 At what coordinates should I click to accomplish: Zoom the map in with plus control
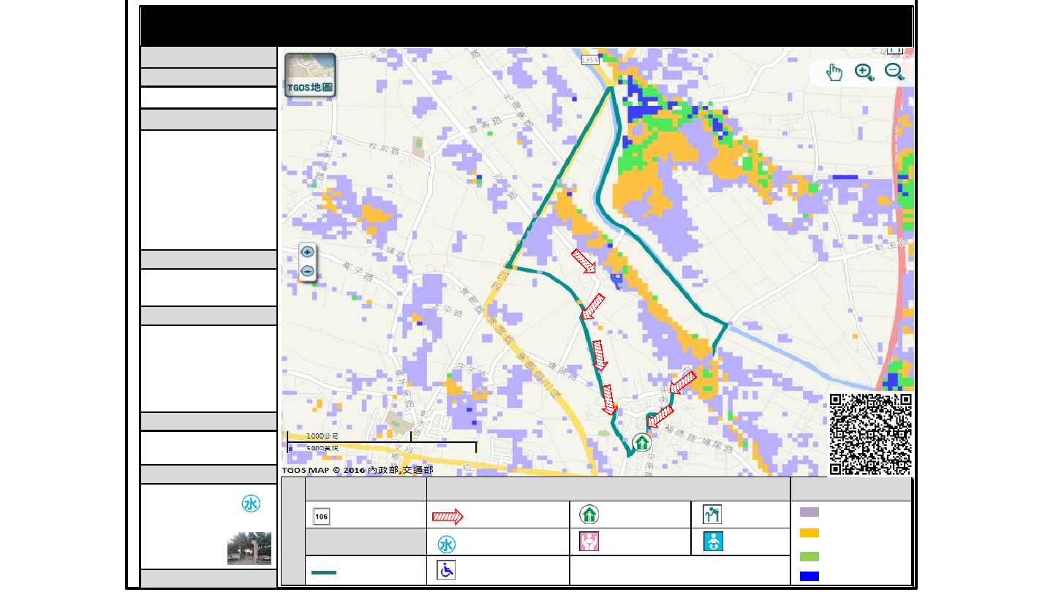[x=308, y=252]
